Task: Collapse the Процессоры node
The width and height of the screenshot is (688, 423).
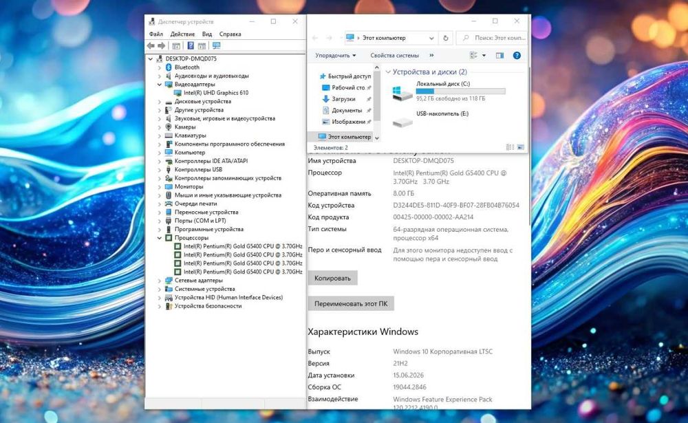Action: click(160, 238)
